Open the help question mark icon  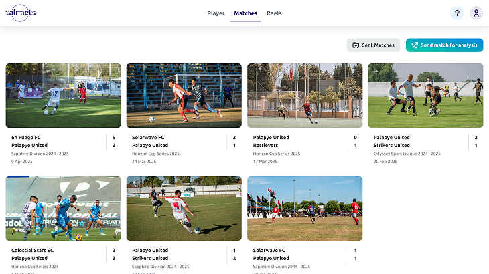(x=457, y=13)
